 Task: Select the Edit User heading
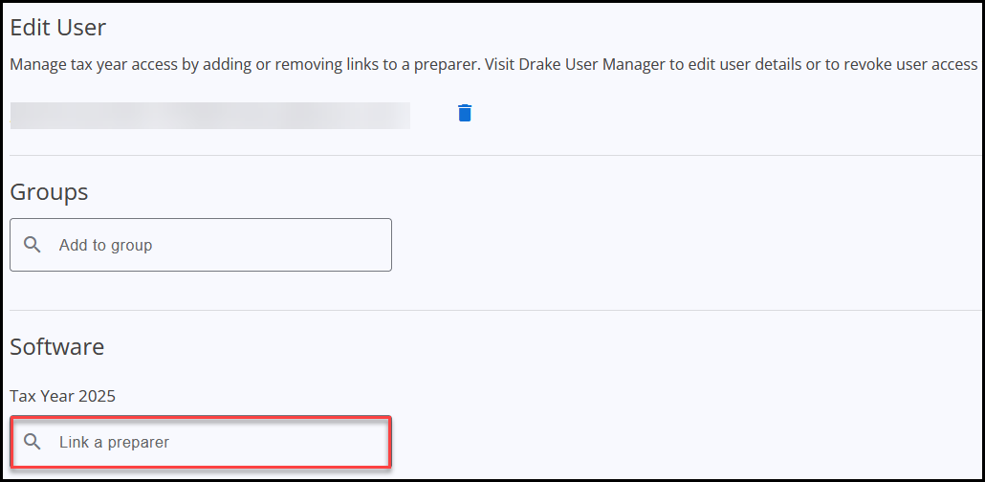(58, 28)
